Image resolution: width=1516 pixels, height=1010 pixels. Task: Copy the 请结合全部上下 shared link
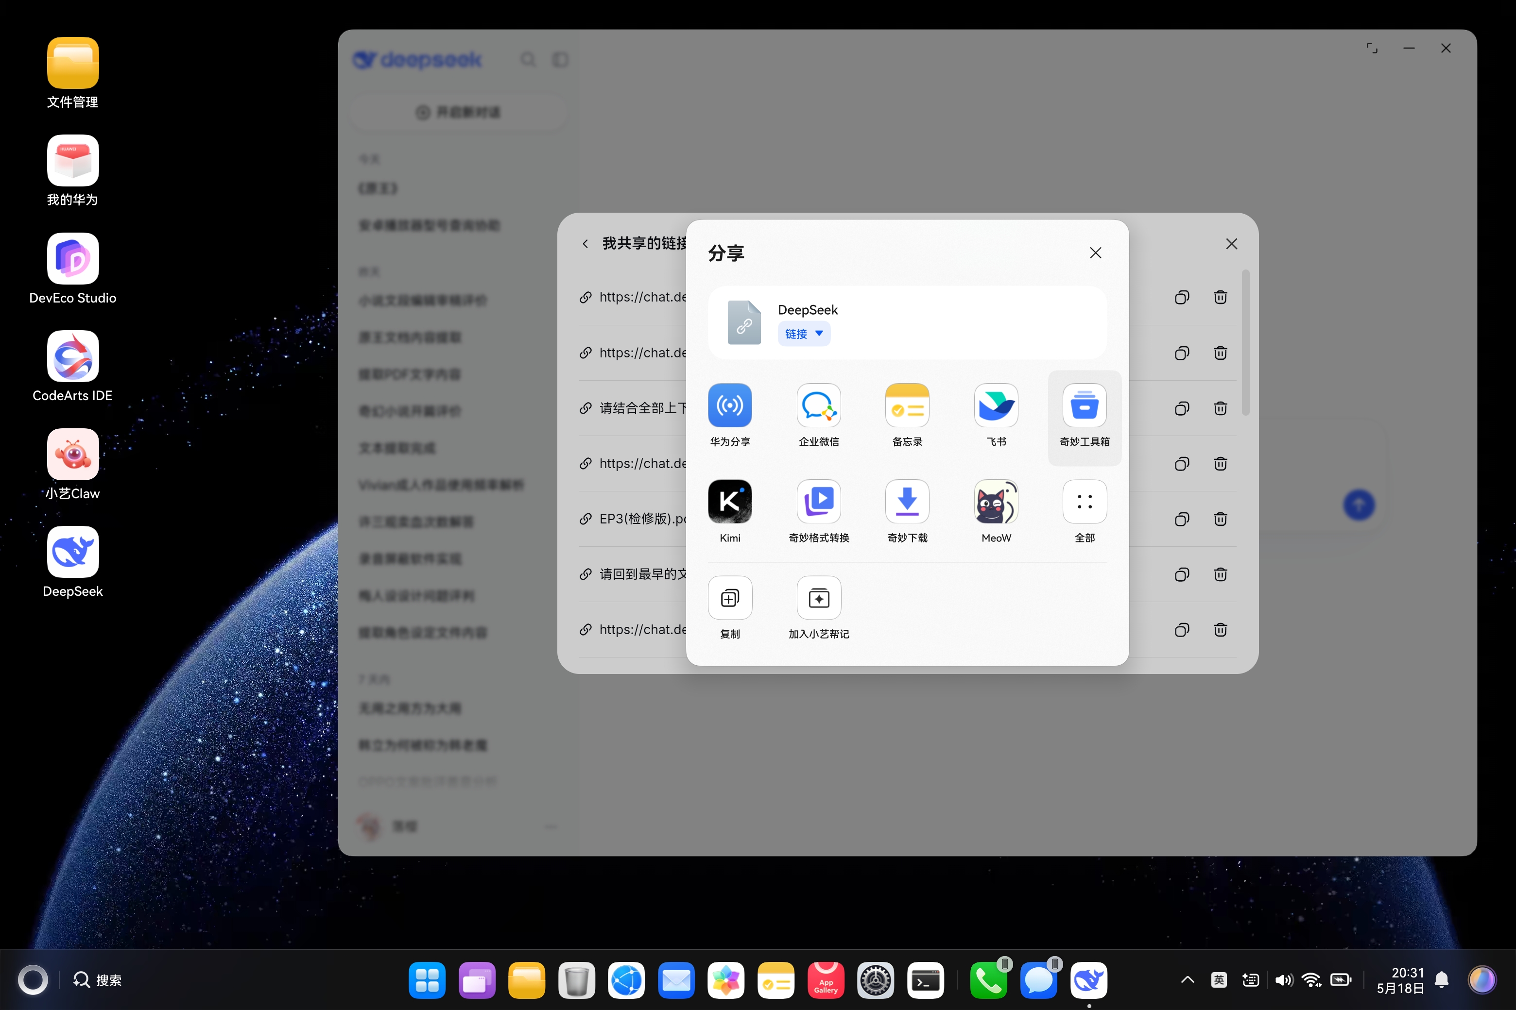tap(1182, 408)
